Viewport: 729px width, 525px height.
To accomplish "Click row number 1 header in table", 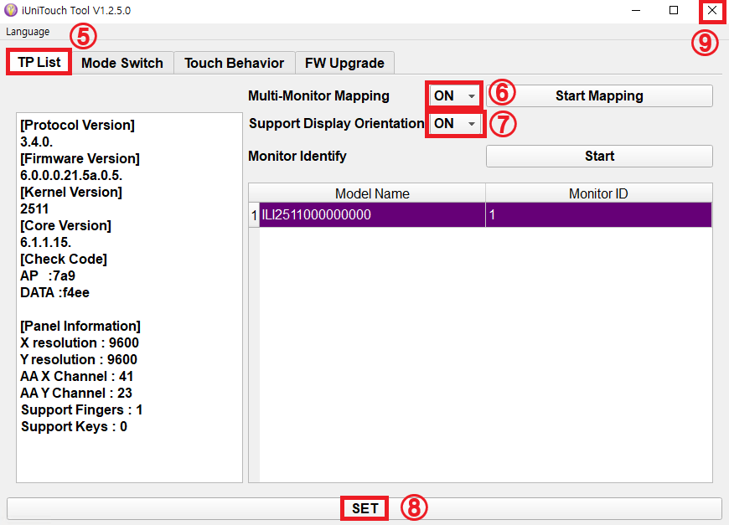I will (254, 215).
